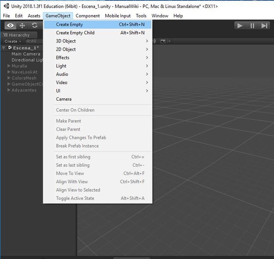The image size is (274, 259).
Task: Click Apply Changes To Prefab
Action: point(98,137)
